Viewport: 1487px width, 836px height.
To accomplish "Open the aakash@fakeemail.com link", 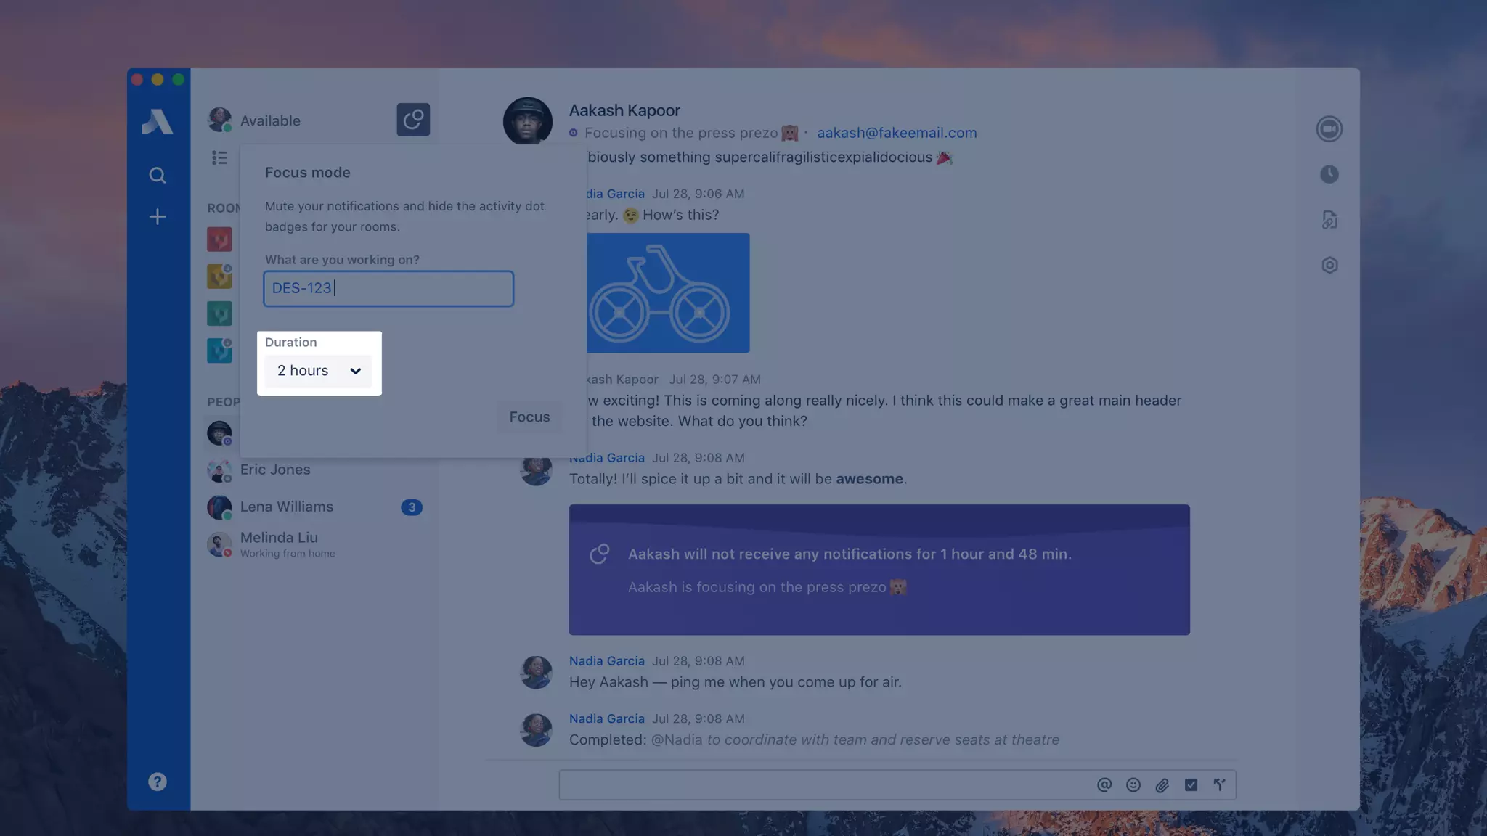I will 897,133.
